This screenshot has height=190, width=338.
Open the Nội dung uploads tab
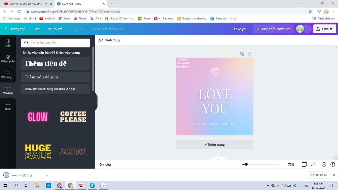pyautogui.click(x=8, y=74)
